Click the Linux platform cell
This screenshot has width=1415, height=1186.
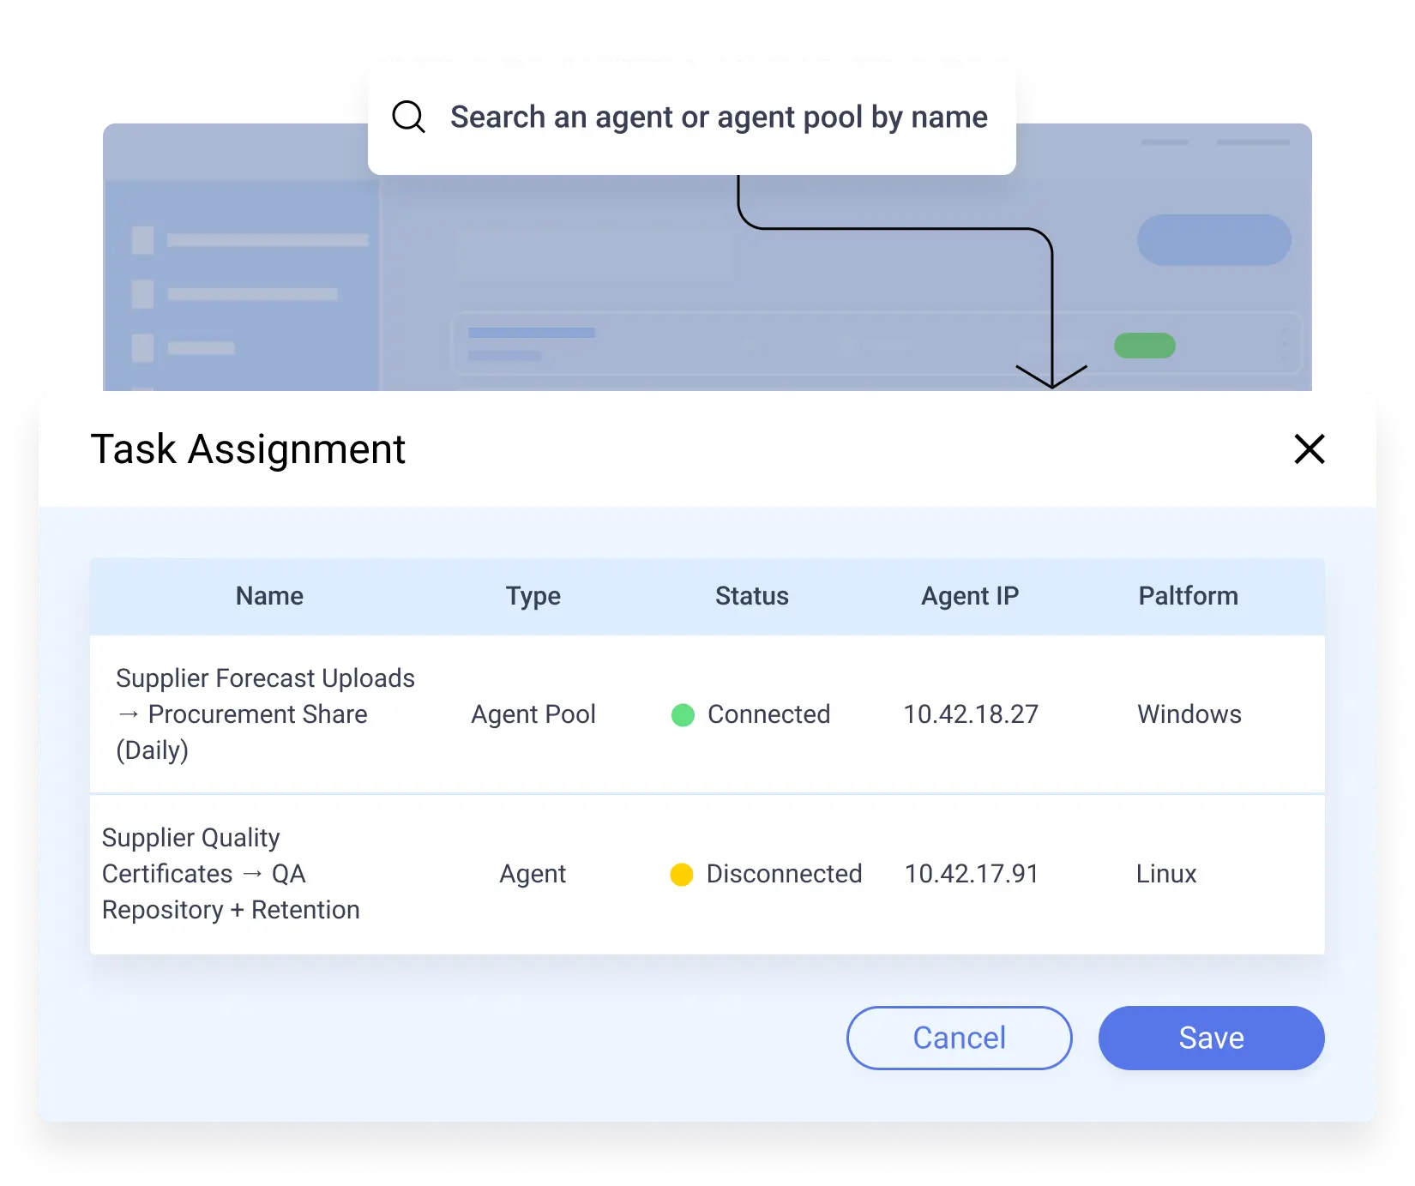(x=1165, y=874)
